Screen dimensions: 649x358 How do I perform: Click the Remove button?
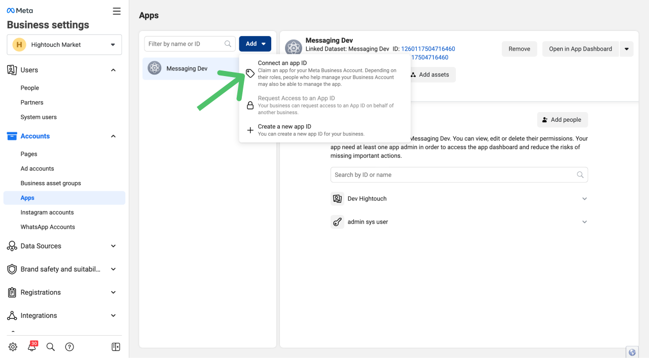pyautogui.click(x=519, y=49)
